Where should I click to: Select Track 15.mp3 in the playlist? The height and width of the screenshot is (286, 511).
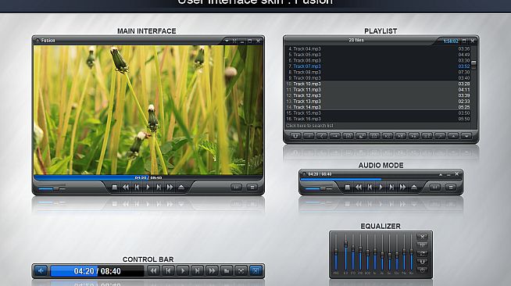378,113
